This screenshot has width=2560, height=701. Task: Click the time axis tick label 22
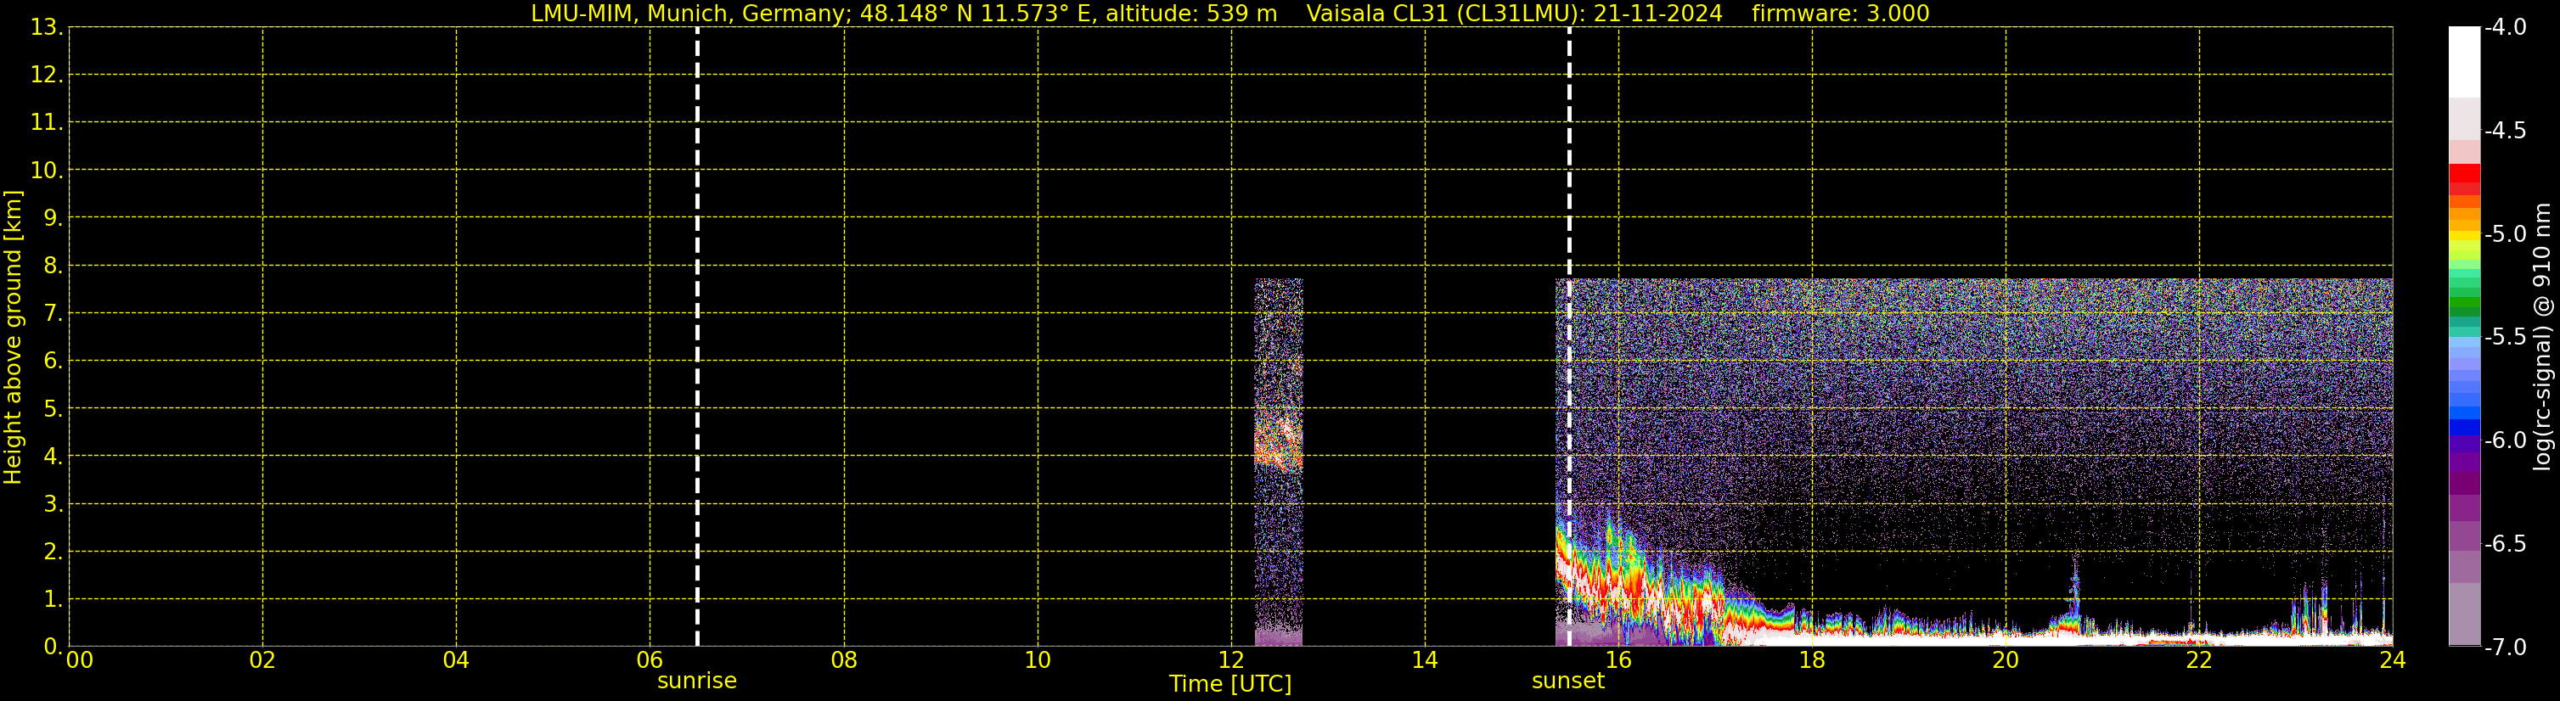click(2199, 660)
